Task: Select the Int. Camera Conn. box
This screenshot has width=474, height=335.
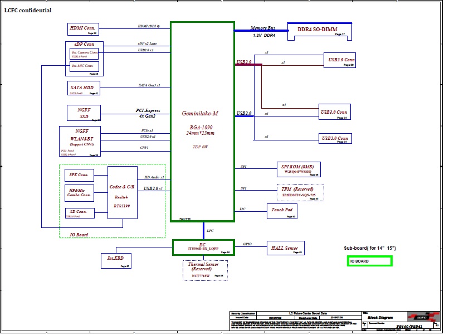Action: (84, 54)
